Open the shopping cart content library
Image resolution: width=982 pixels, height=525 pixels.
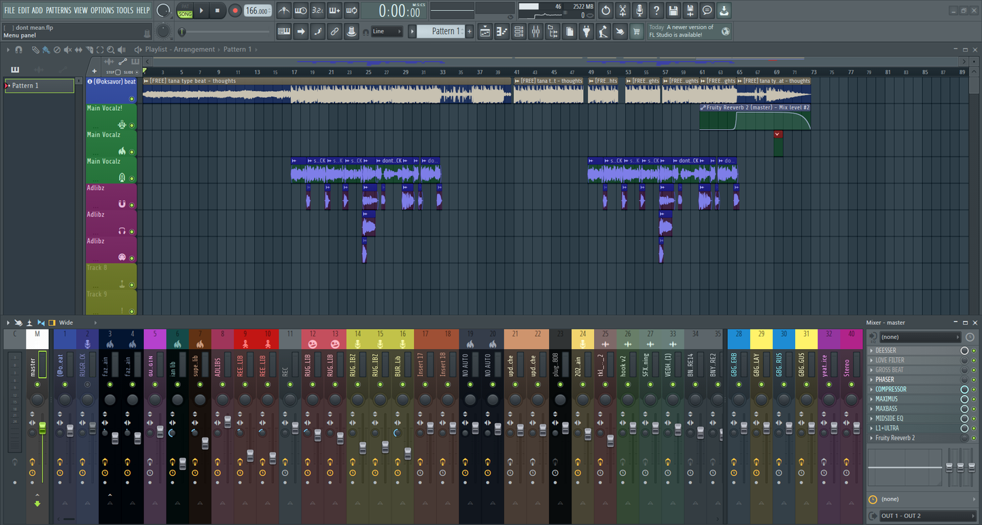tap(636, 31)
